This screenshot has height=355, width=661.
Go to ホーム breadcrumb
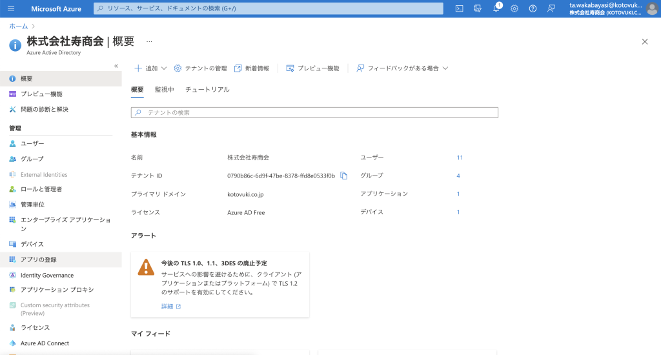[x=19, y=26]
